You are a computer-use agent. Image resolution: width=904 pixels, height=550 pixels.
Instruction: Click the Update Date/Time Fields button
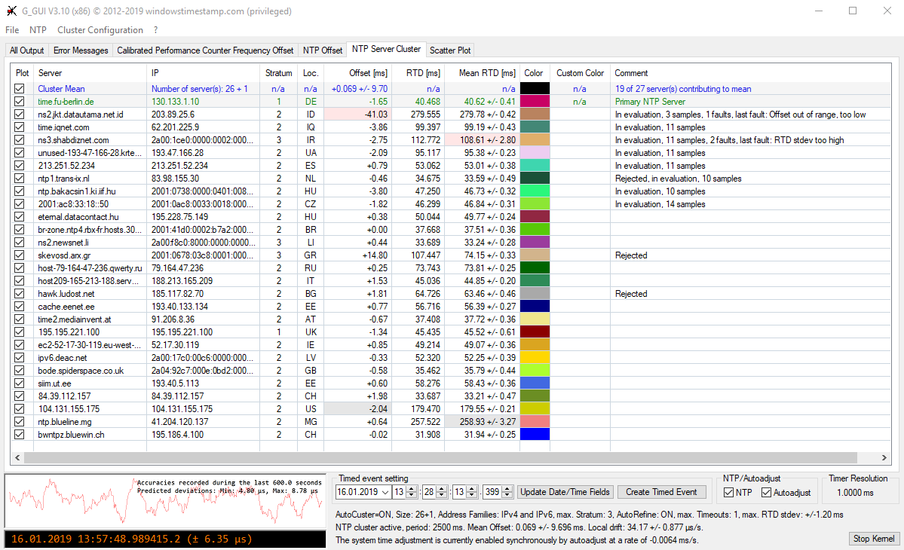[565, 492]
